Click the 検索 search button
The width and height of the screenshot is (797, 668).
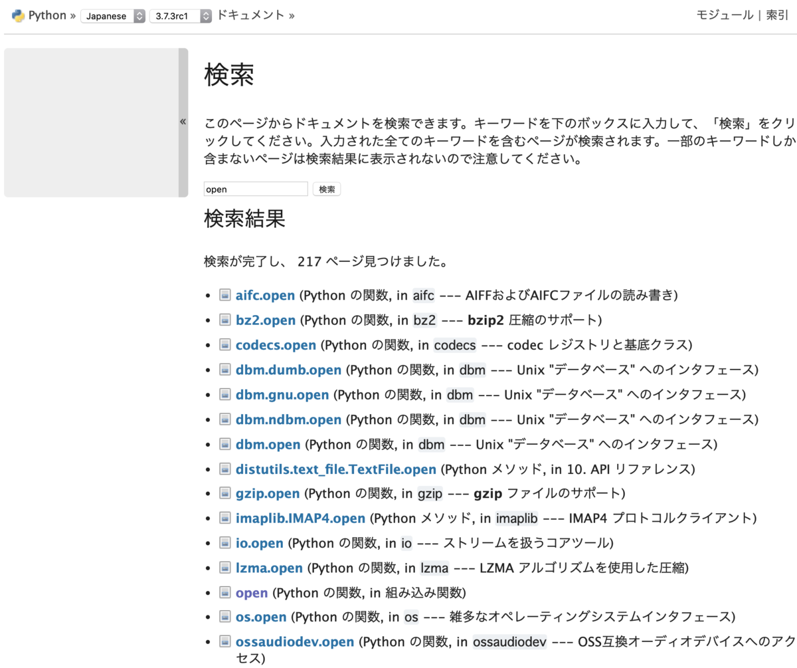[x=327, y=189]
